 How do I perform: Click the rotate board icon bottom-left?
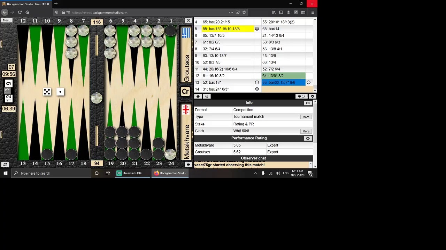(x=5, y=164)
